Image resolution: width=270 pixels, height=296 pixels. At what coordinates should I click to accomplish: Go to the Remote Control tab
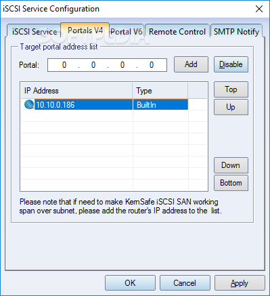point(177,32)
